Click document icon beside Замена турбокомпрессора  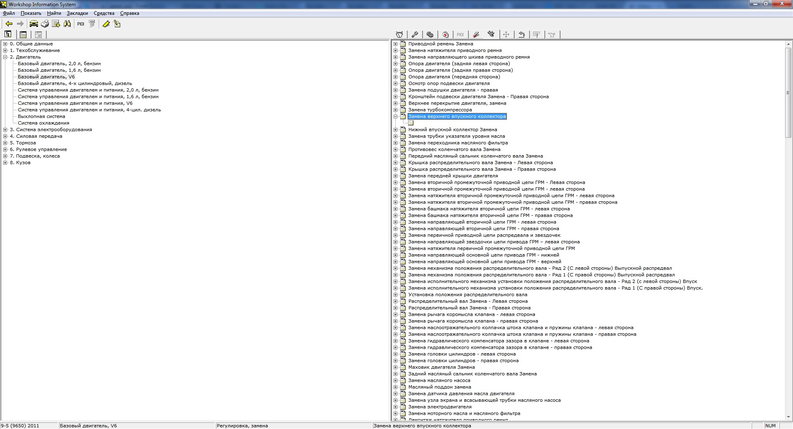point(403,110)
